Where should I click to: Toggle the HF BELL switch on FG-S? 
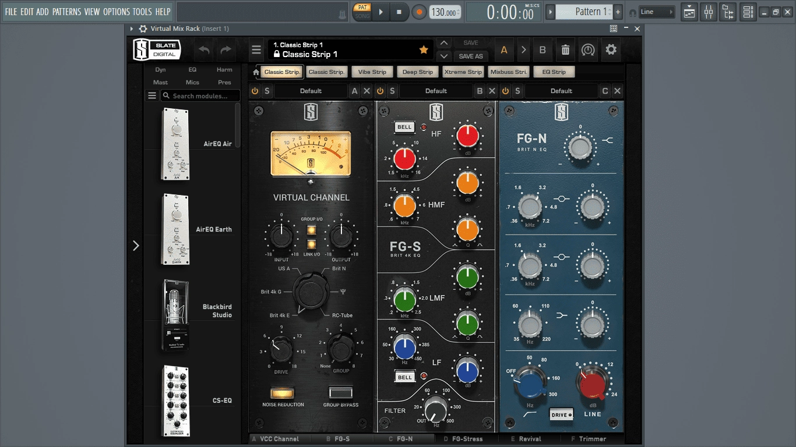404,127
